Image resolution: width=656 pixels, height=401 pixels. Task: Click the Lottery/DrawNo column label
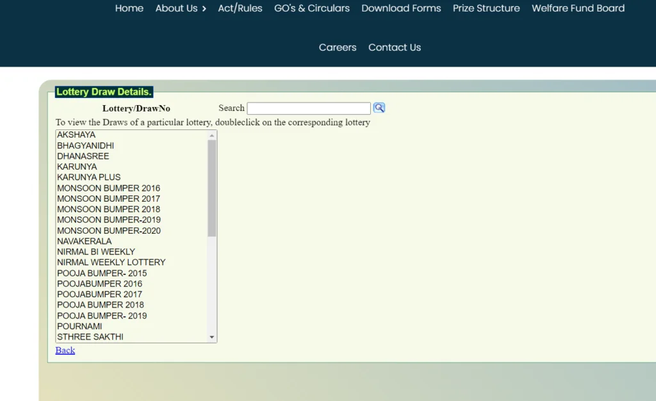pyautogui.click(x=136, y=108)
